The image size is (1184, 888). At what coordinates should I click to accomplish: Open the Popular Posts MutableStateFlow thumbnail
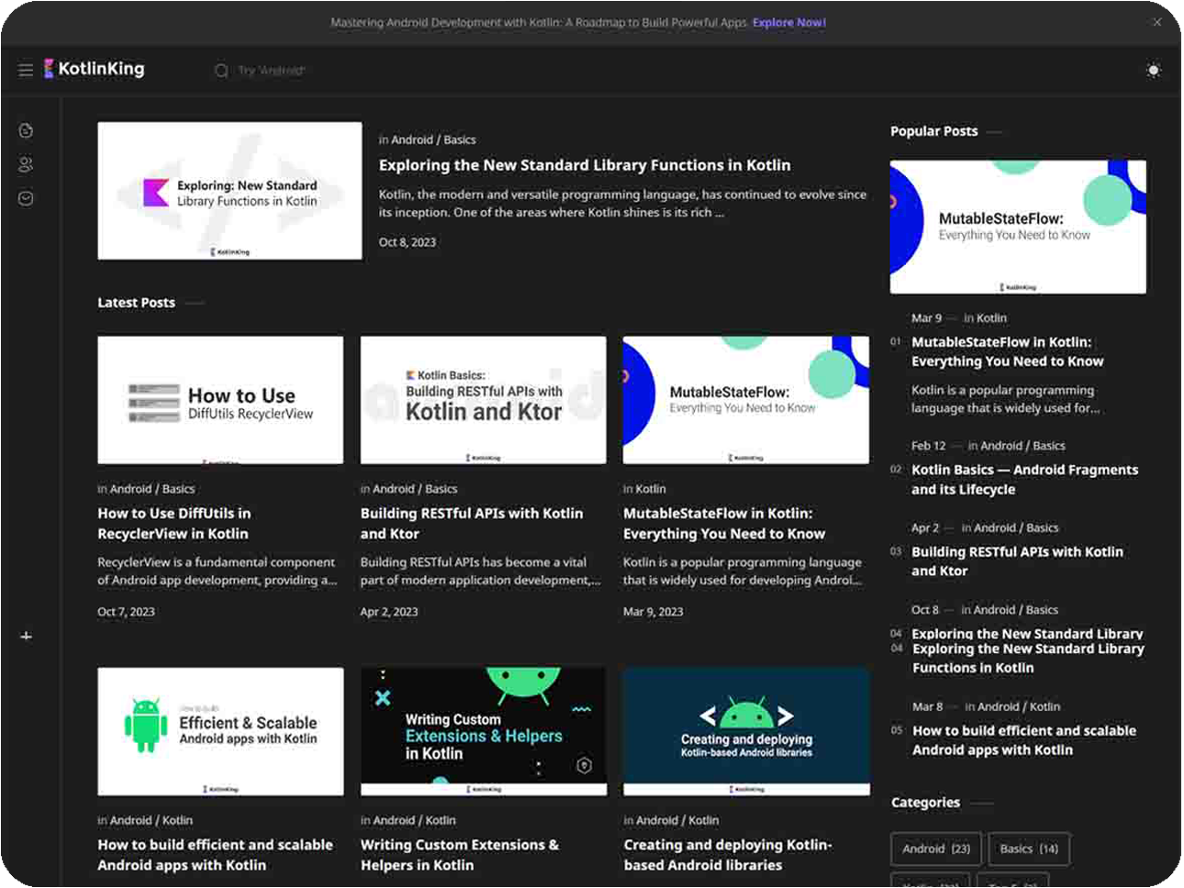(1017, 227)
